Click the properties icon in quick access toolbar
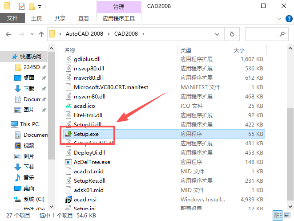Image resolution: width=294 pixels, height=221 pixels. pos(22,6)
